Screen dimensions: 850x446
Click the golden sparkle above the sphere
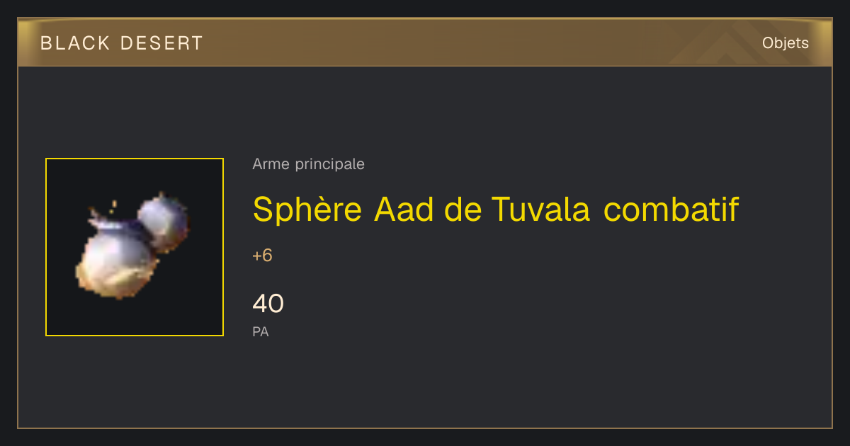coord(113,206)
